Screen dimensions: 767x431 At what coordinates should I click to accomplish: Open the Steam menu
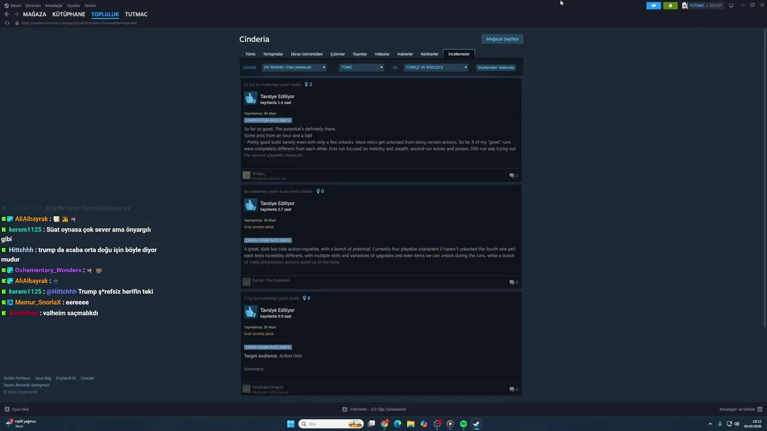(x=13, y=5)
